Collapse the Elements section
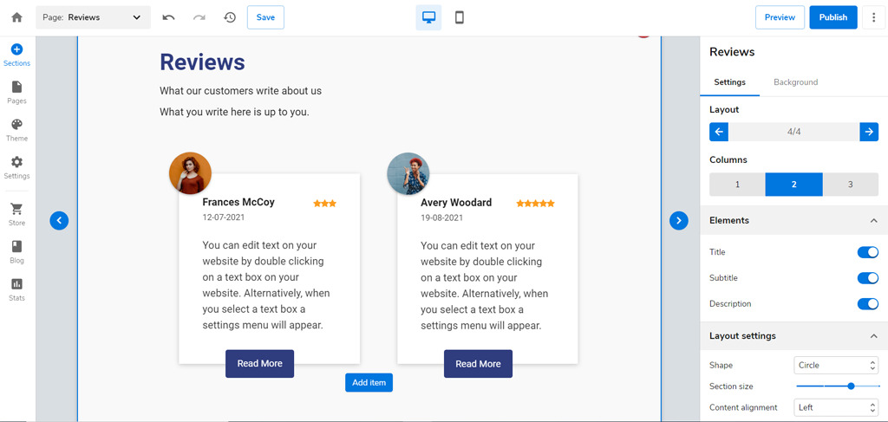This screenshot has width=888, height=422. pyautogui.click(x=873, y=221)
